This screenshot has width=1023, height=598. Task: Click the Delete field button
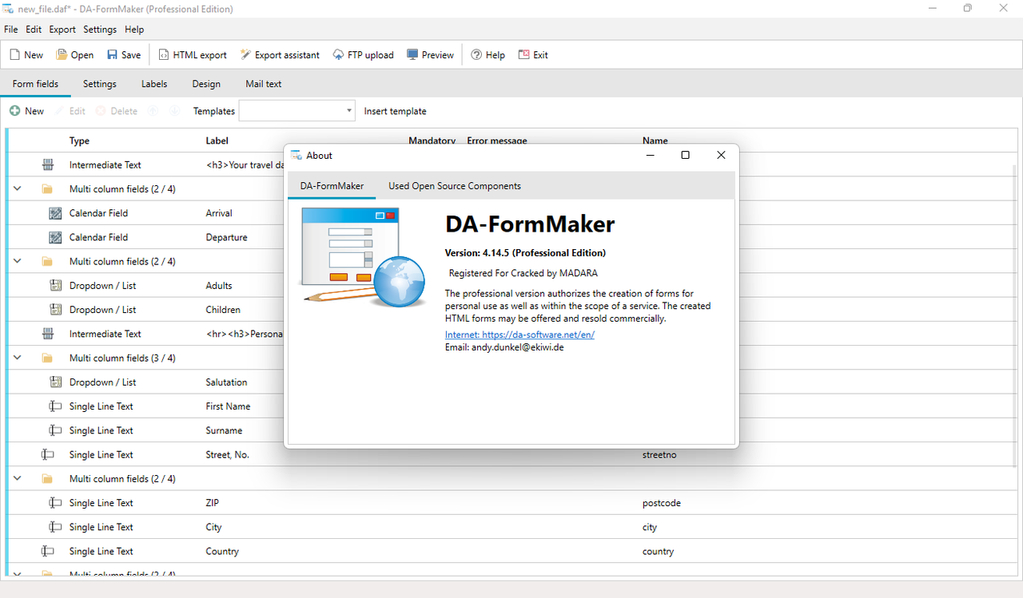pyautogui.click(x=117, y=111)
